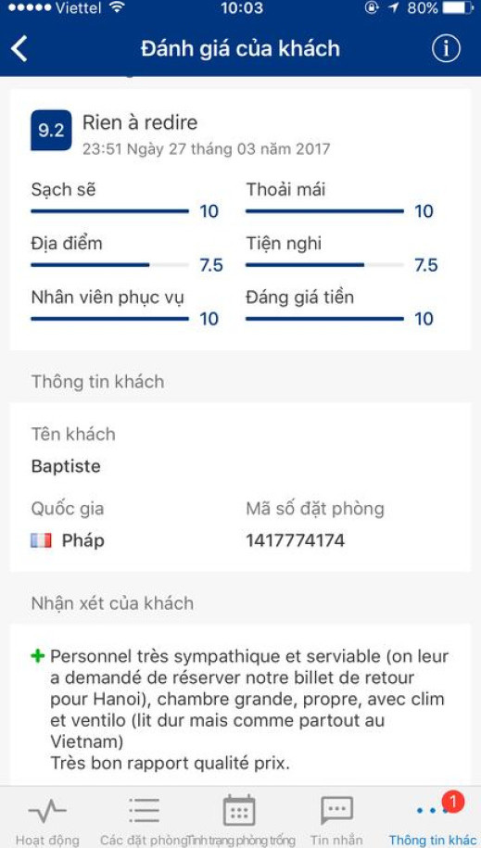Tap the back arrow in header
Viewport: 481px width, 848px height.
(19, 49)
